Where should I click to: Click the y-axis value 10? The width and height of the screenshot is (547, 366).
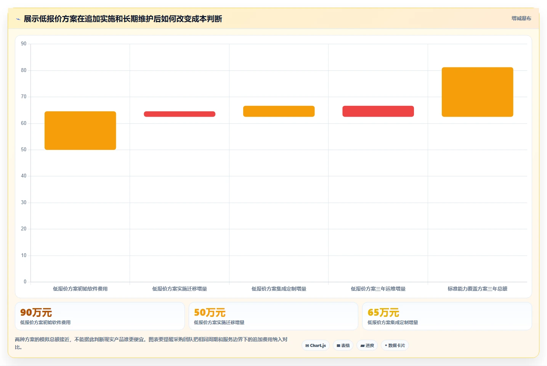pos(24,256)
